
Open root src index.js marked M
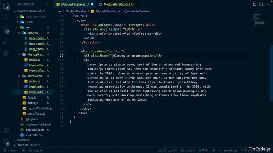(33, 103)
